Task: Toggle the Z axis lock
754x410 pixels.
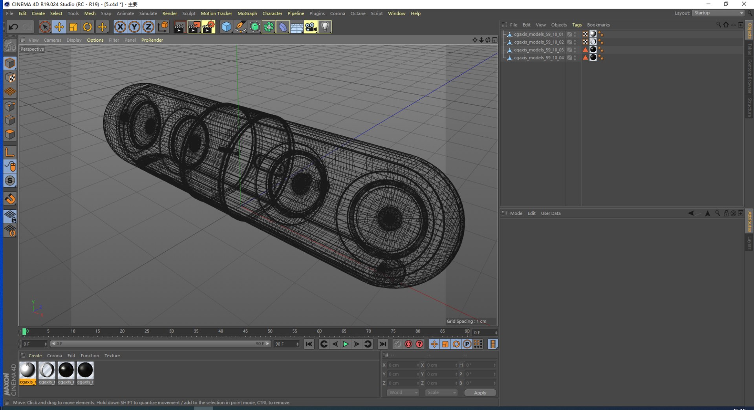Action: (148, 27)
